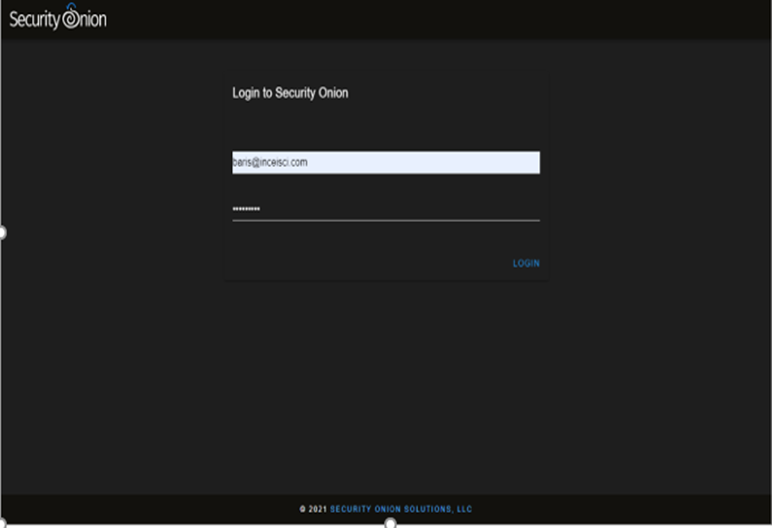772x528 pixels.
Task: Click the © 2021 copyright text
Action: tap(313, 509)
